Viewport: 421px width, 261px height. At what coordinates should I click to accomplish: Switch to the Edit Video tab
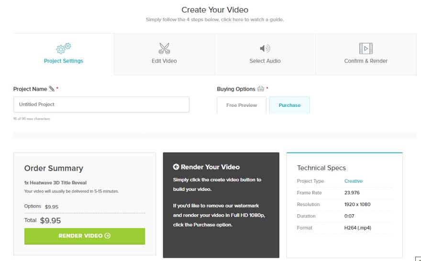click(x=164, y=54)
